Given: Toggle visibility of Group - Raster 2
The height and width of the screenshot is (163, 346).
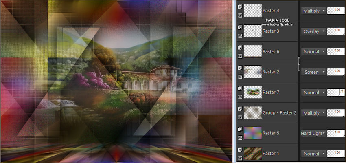Looking at the screenshot, I should (x=240, y=117).
